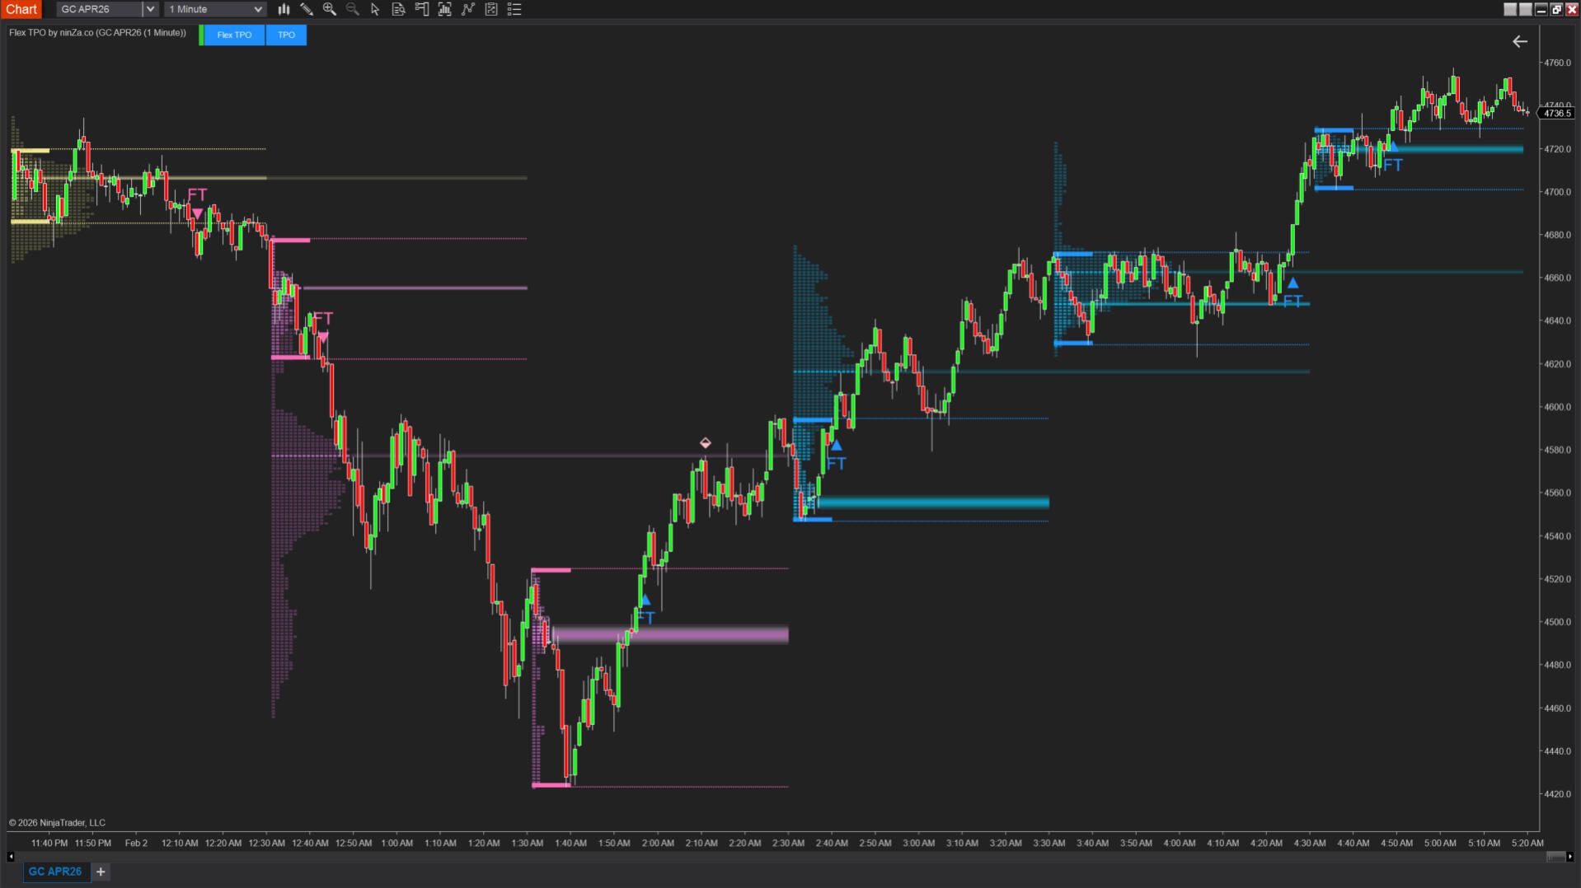Select the cursor pointer tool
Image resolution: width=1581 pixels, height=888 pixels.
click(376, 9)
